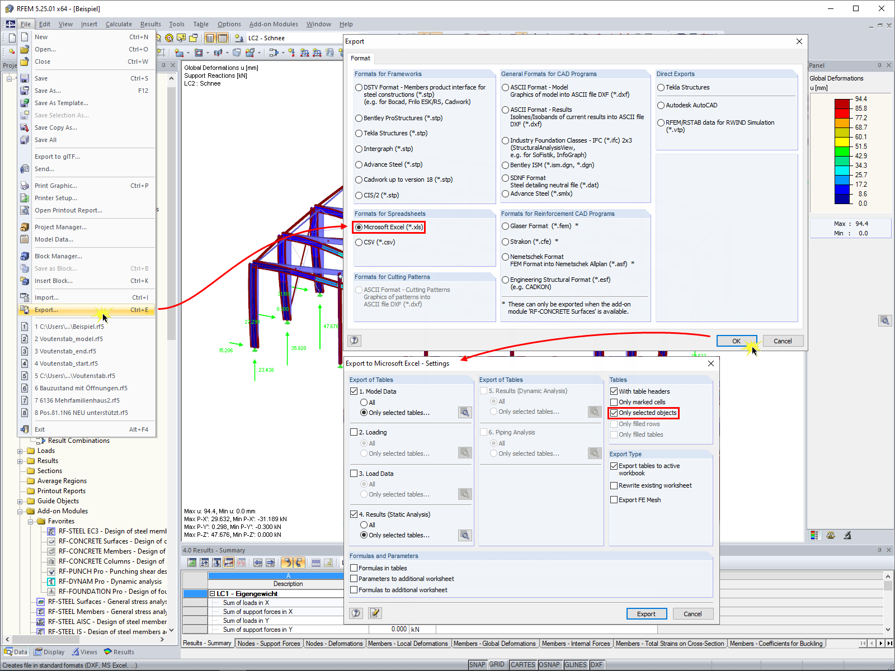Choose Tekla Structures under Direct Exports
895x671 pixels.
click(660, 87)
